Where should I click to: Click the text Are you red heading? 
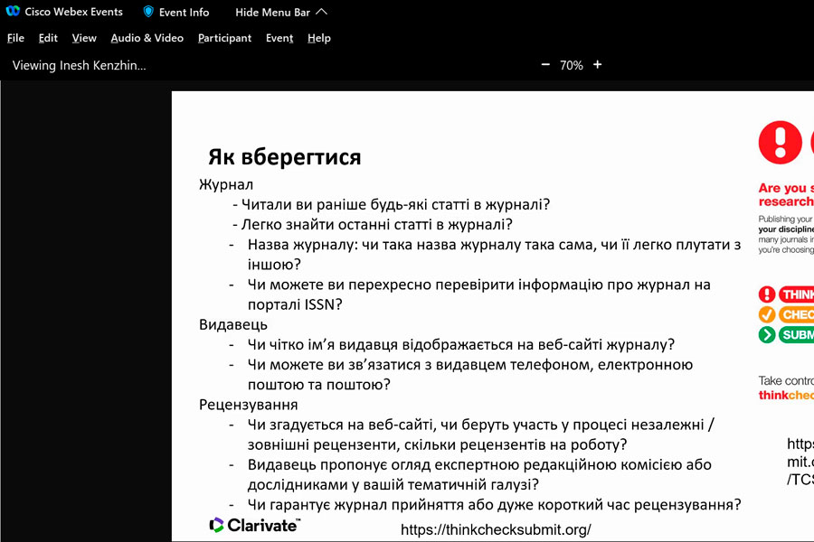point(786,194)
